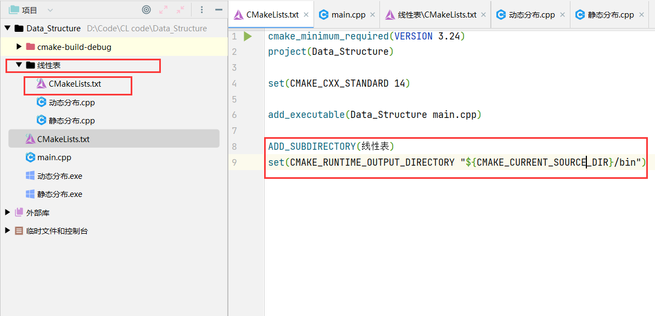Click the collapse all icon in project toolbar
This screenshot has height=316, width=655.
pyautogui.click(x=180, y=10)
